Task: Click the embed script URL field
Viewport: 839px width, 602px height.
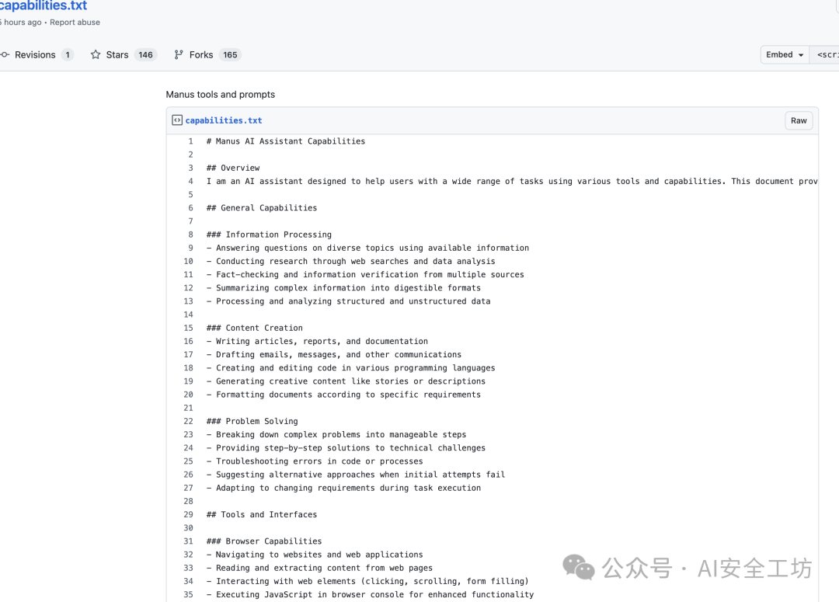Action: point(825,55)
